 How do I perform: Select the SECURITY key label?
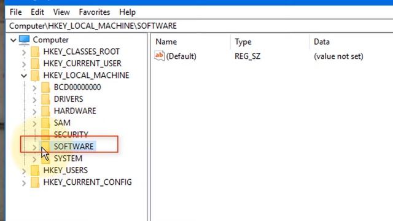pos(71,134)
